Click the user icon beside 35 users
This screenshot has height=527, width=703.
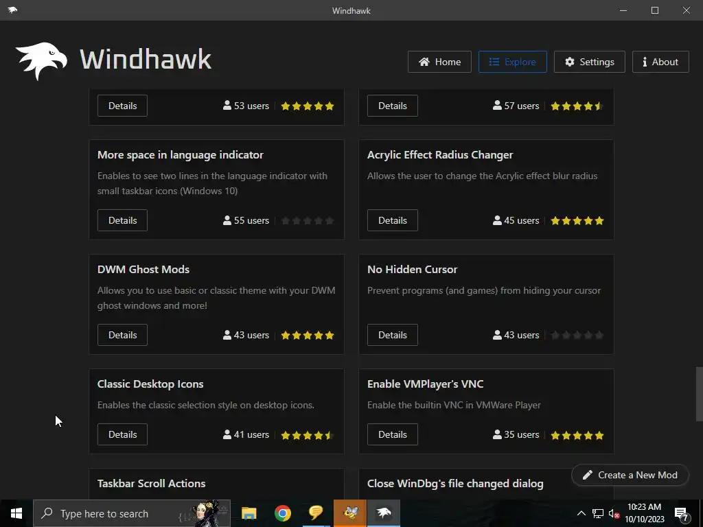[x=497, y=434]
